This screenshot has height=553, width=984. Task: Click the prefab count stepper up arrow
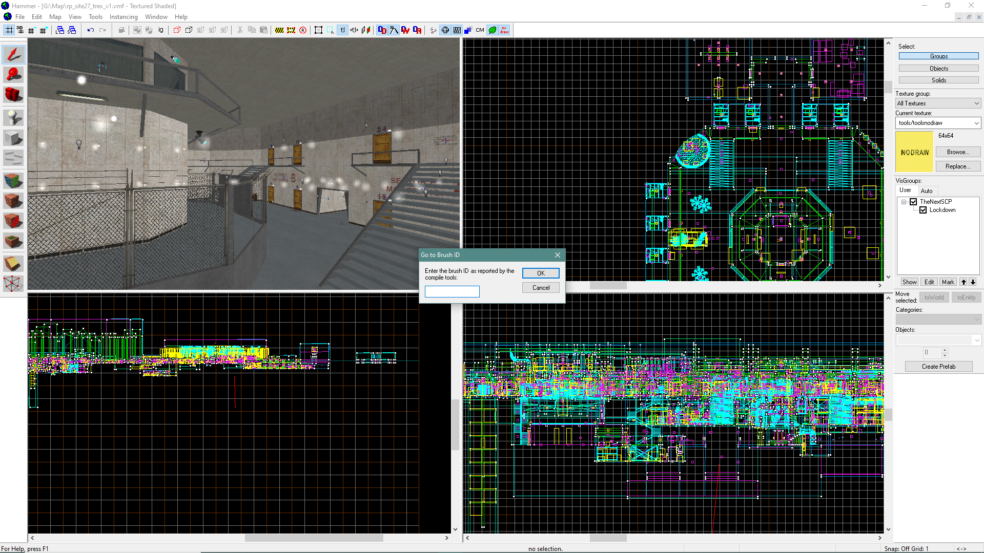[945, 350]
